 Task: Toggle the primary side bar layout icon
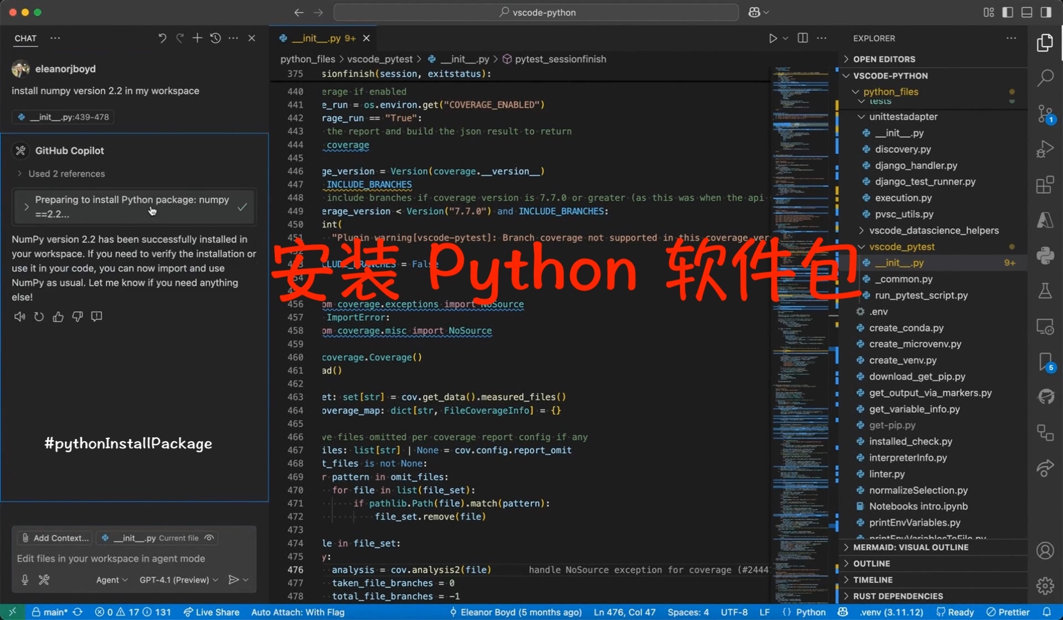[x=1008, y=12]
